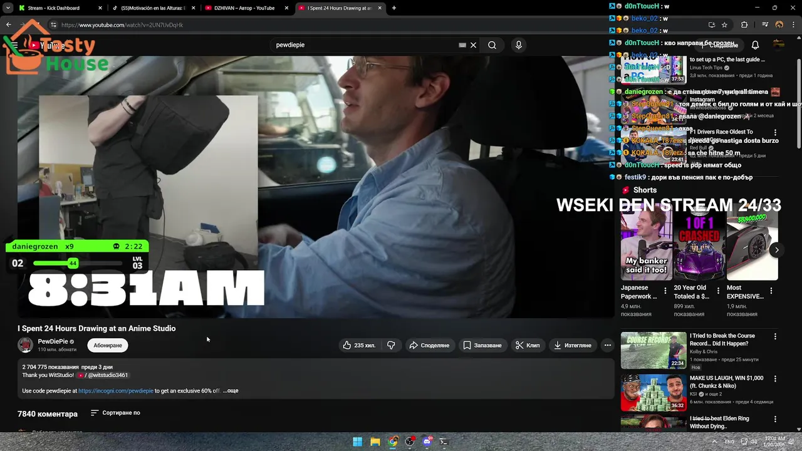This screenshot has width=802, height=451.
Task: Dislike the video with thumbs down
Action: point(391,345)
